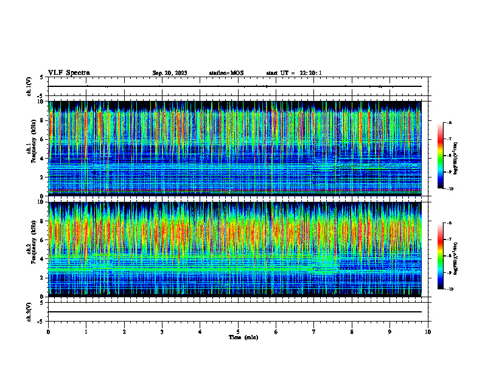Click the "station=MOS" label

click(x=226, y=73)
